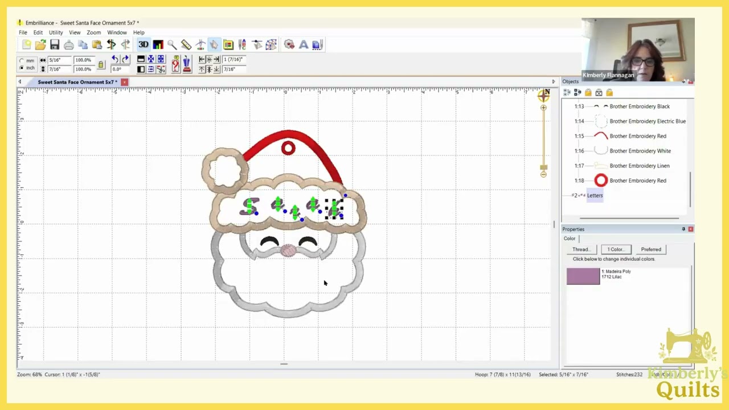Click the New design page icon
Image resolution: width=729 pixels, height=410 pixels.
click(x=26, y=44)
